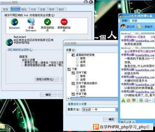Open the 重置为 安全级 - 中 dropdown

[100, 110]
